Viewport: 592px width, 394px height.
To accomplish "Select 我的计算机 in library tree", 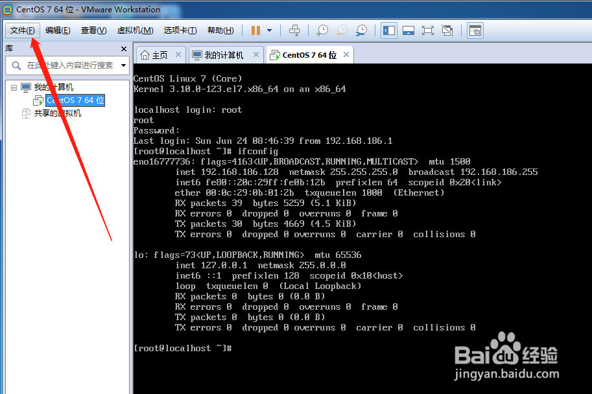I will [x=53, y=87].
